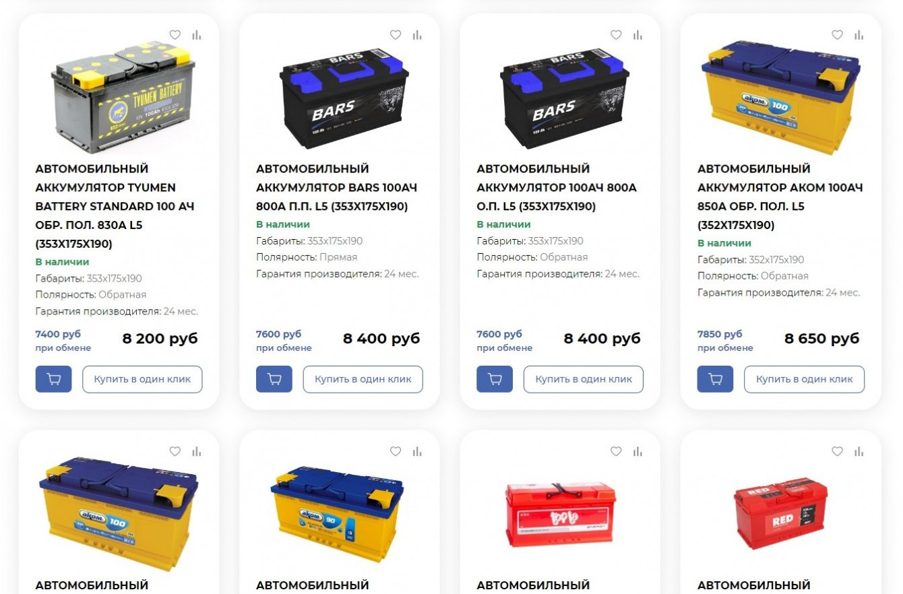Favorite the BARS 100Ah P.P. battery

click(x=396, y=35)
